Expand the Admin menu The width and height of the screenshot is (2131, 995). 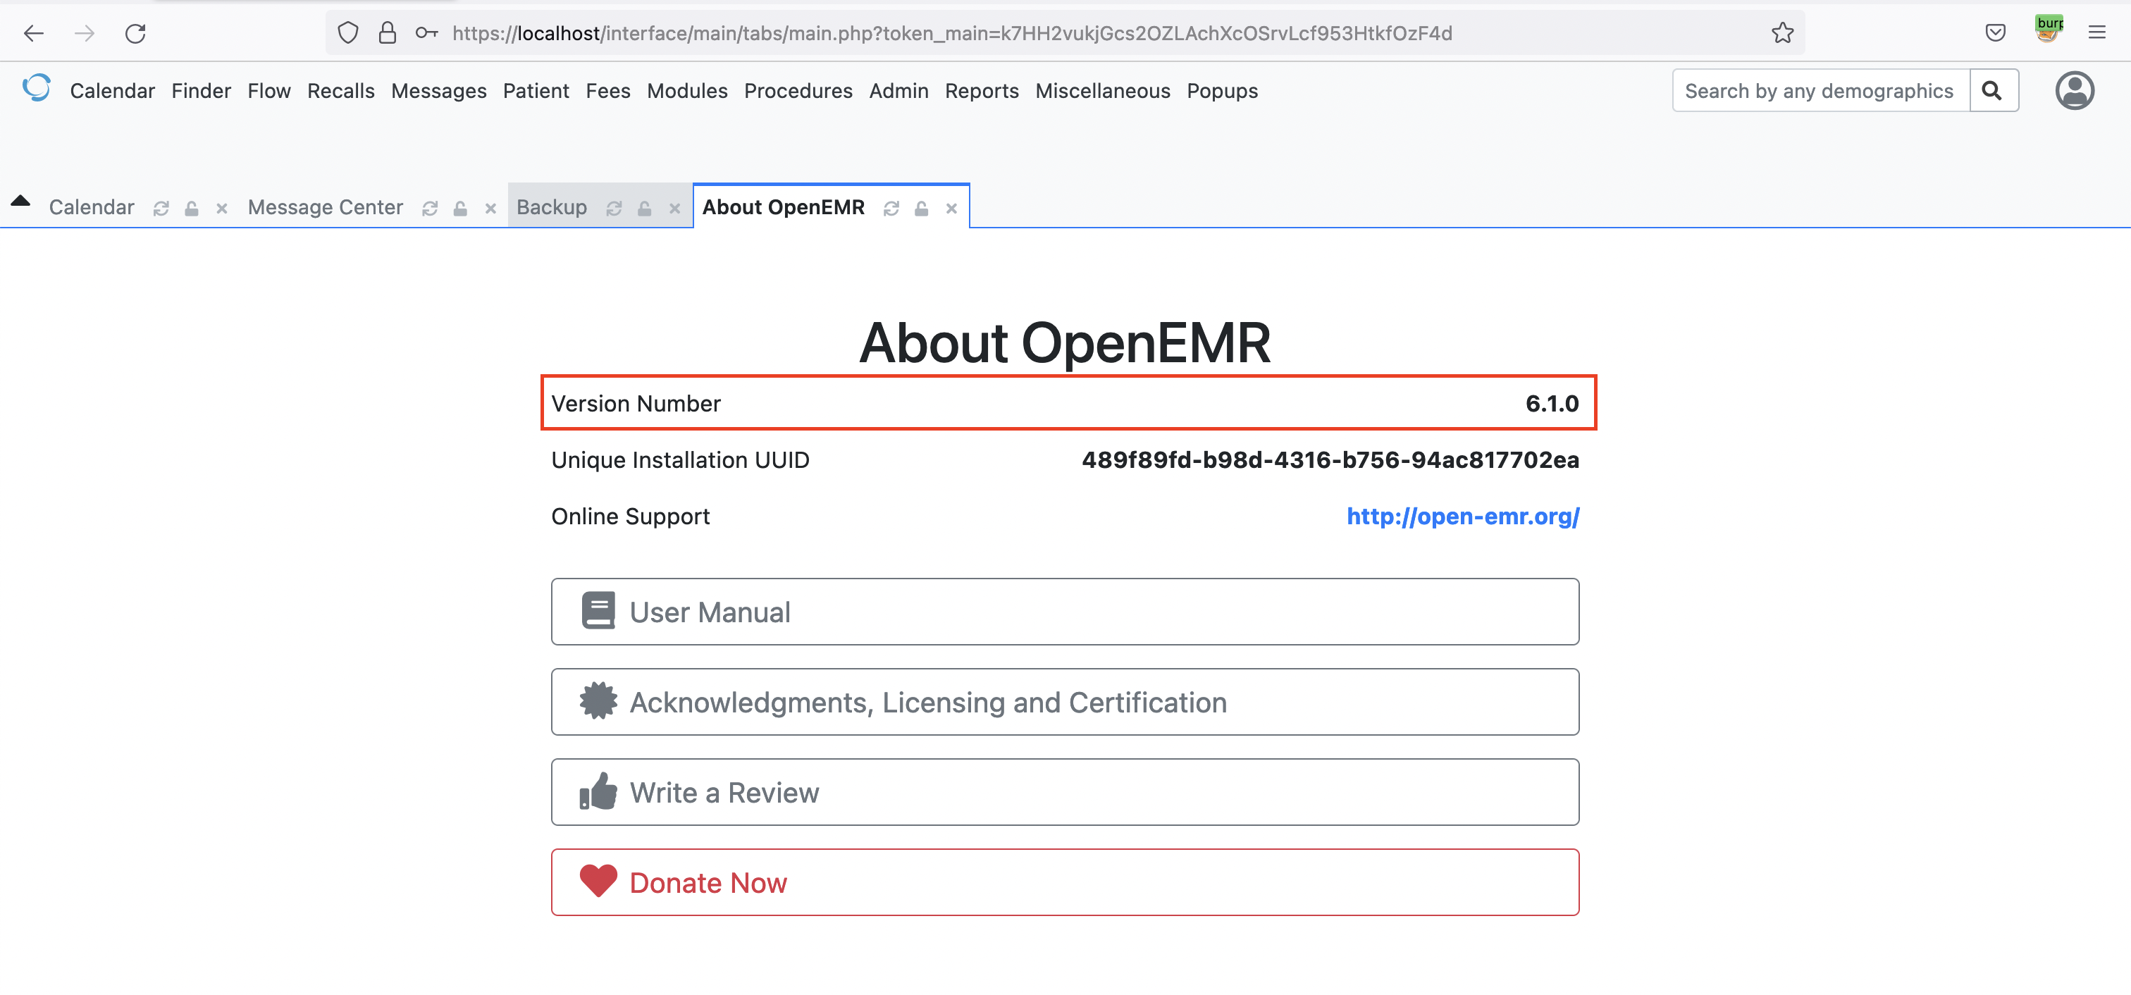point(898,91)
